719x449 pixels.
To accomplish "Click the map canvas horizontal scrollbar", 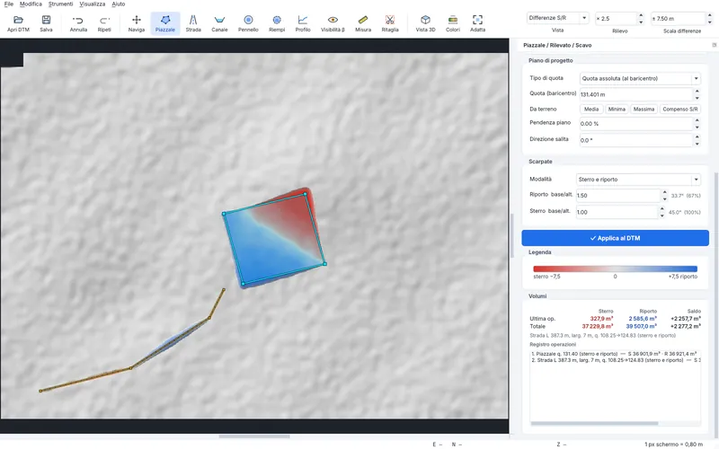I will pyautogui.click(x=254, y=436).
